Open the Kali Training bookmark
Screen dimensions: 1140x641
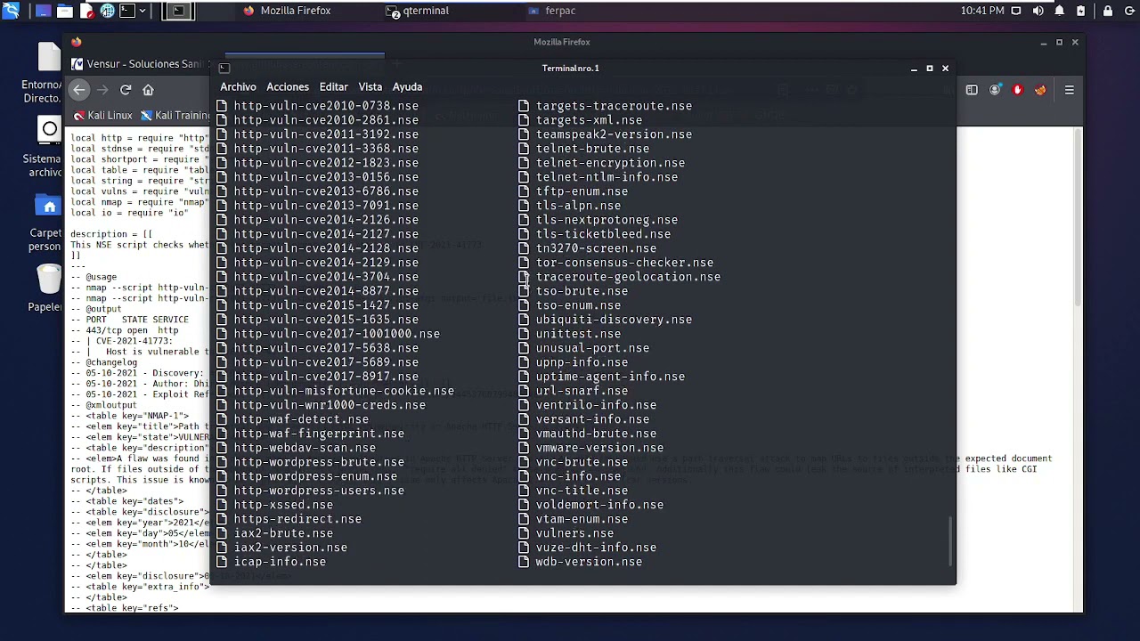coord(175,116)
